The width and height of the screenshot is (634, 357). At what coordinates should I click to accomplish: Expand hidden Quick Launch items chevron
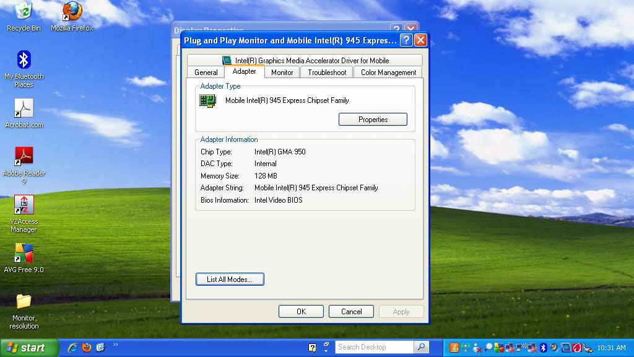click(116, 345)
